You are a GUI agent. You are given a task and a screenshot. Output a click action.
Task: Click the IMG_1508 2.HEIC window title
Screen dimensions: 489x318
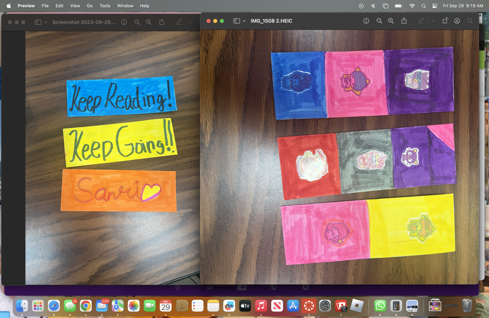[272, 21]
